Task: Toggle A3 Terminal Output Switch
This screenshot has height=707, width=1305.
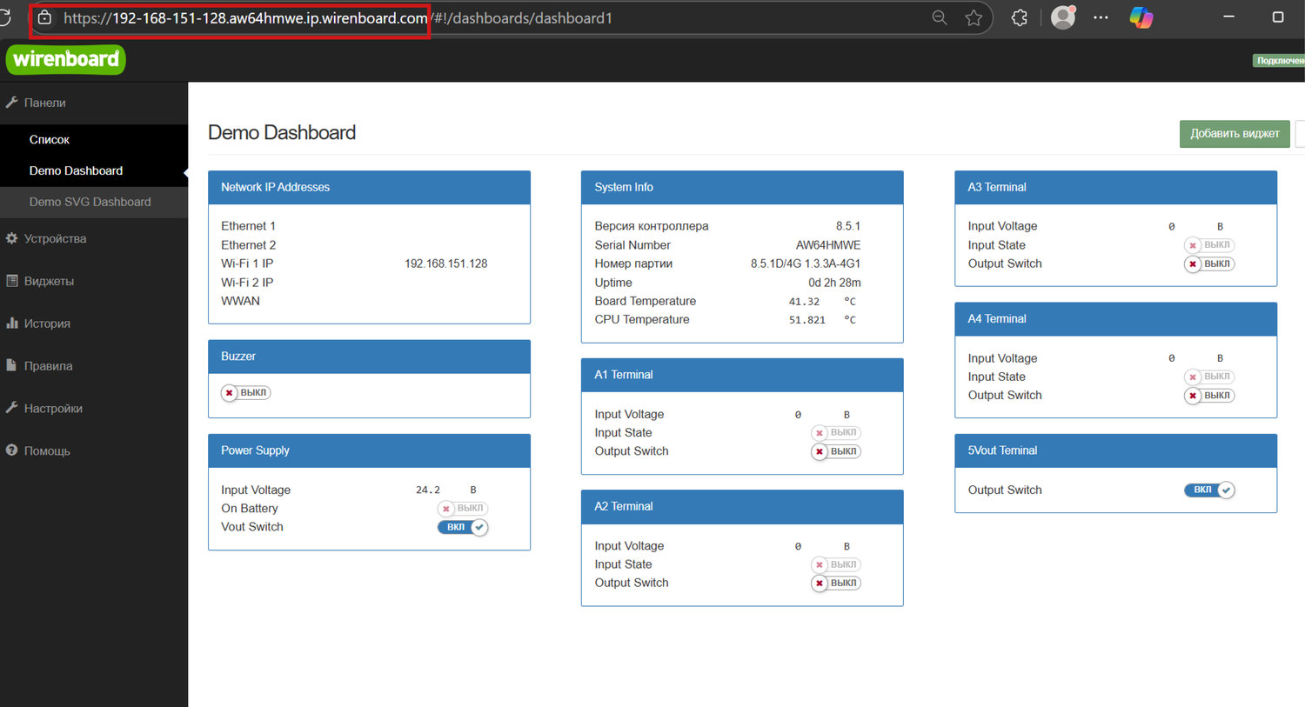Action: coord(1209,264)
